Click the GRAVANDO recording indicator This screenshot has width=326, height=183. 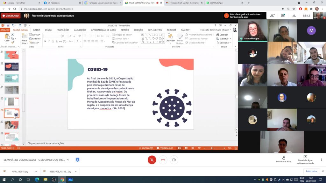(11, 16)
